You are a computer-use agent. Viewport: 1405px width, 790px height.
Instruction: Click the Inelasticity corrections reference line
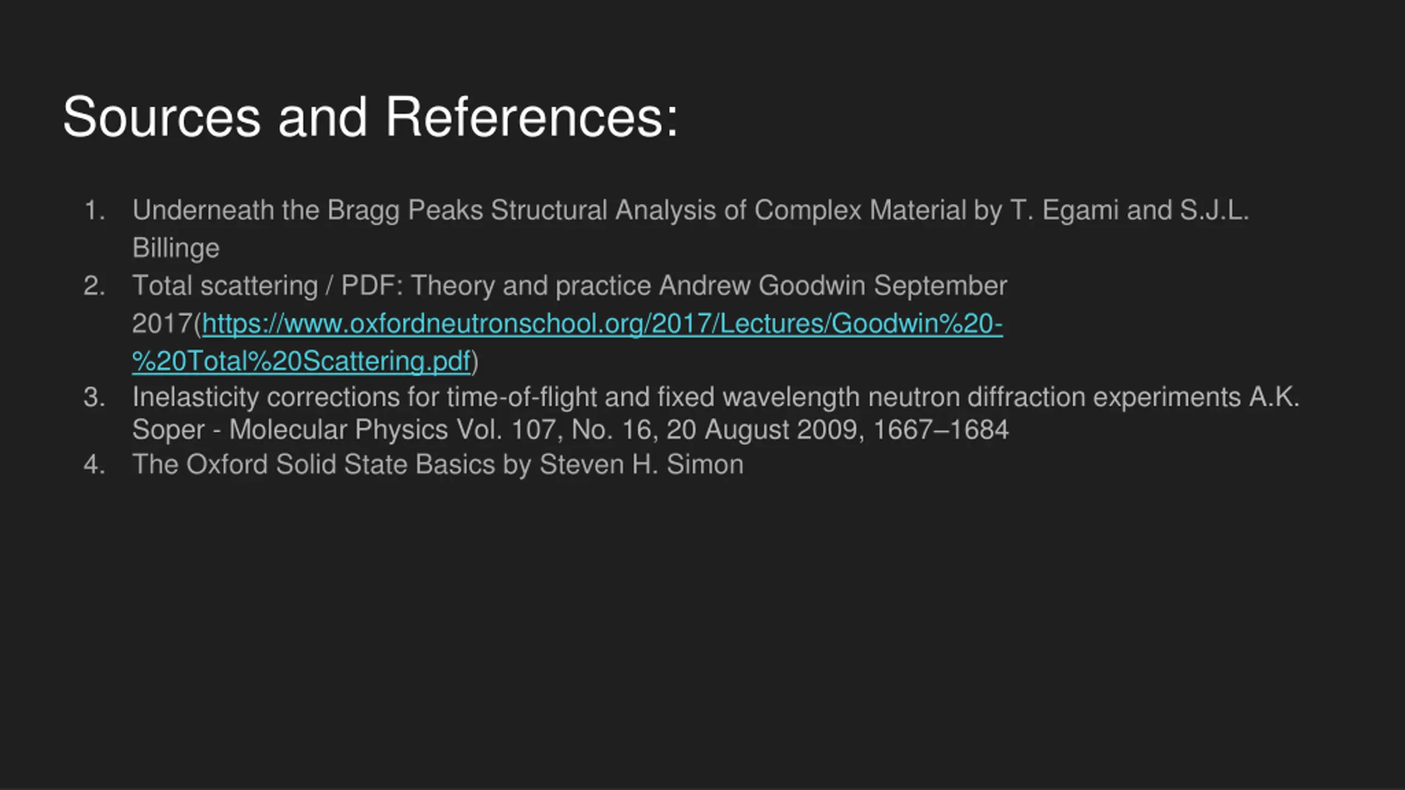coord(716,397)
